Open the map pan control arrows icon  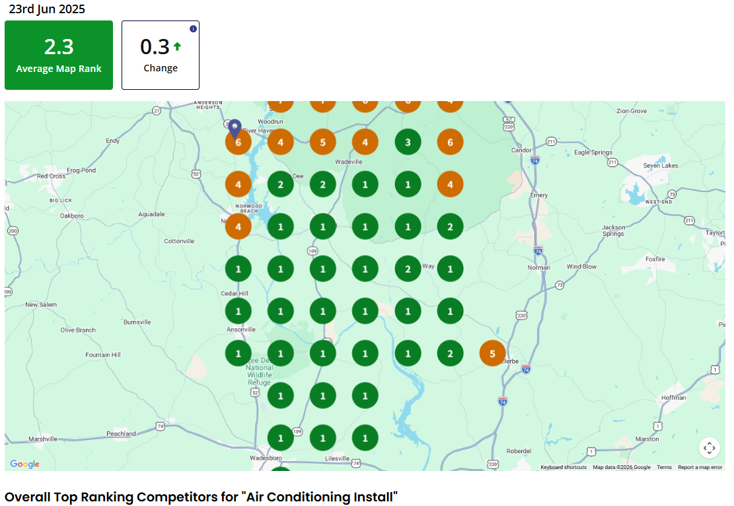pyautogui.click(x=710, y=448)
